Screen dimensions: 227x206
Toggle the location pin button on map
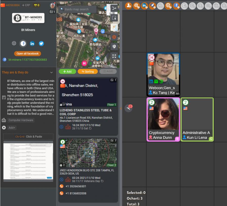[x=114, y=47]
